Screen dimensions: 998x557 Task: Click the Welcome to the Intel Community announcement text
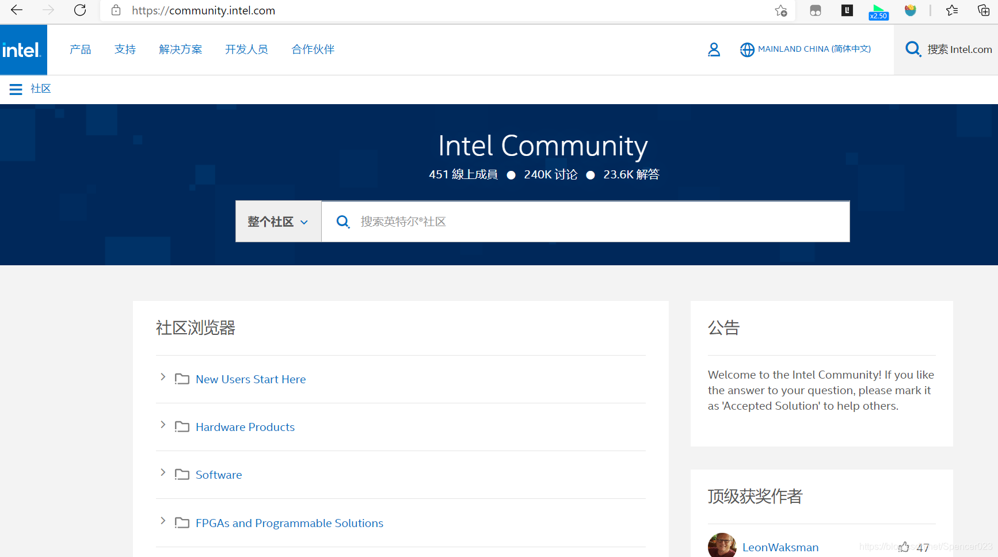pyautogui.click(x=821, y=390)
